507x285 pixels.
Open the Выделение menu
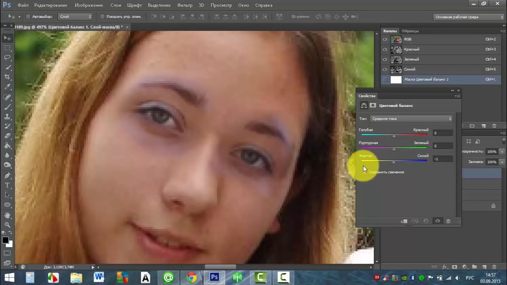coord(159,5)
